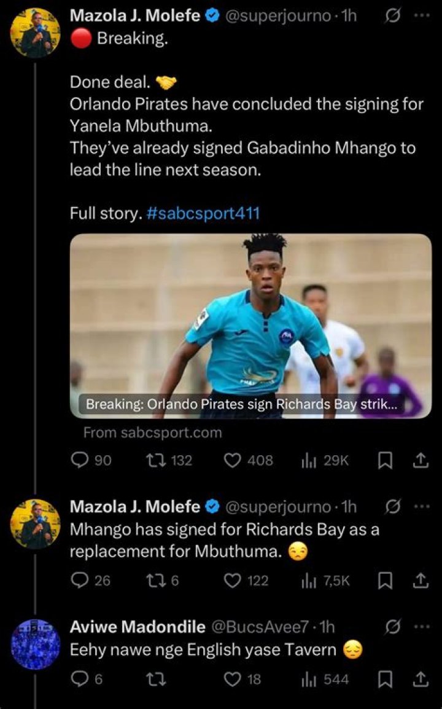Reply to the Breaking Done deal tweet
The width and height of the screenshot is (442, 709).
pos(80,460)
